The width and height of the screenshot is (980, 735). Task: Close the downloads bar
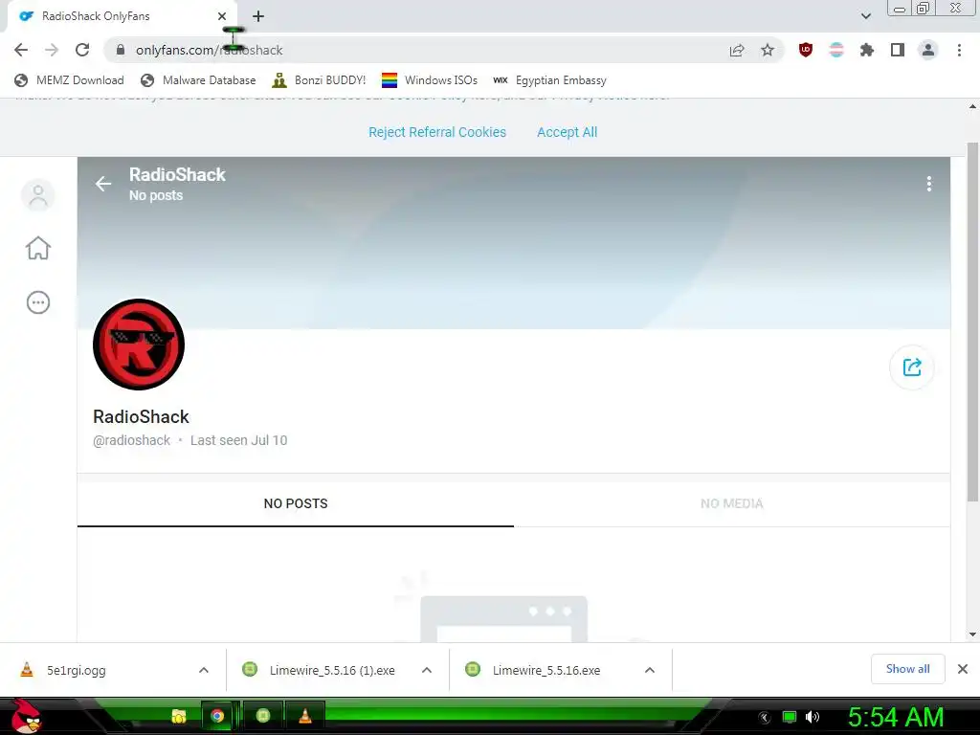pyautogui.click(x=963, y=669)
